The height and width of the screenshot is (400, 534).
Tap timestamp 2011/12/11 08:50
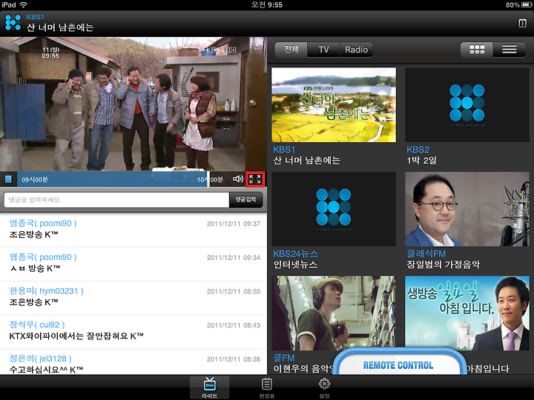click(x=234, y=292)
